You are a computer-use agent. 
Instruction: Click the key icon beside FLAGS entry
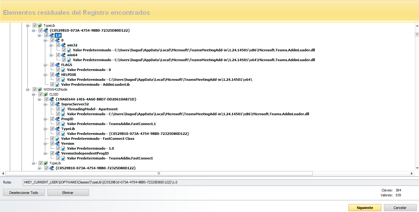click(57, 65)
